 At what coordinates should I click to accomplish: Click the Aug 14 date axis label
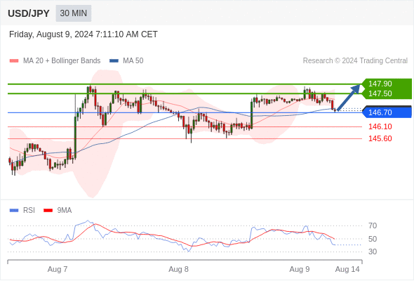[347, 269]
